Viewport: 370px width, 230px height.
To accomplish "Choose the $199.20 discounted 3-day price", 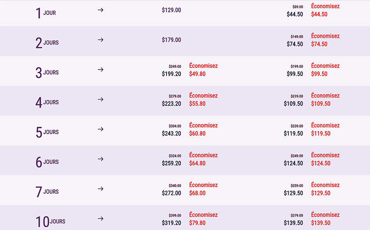I will point(171,74).
